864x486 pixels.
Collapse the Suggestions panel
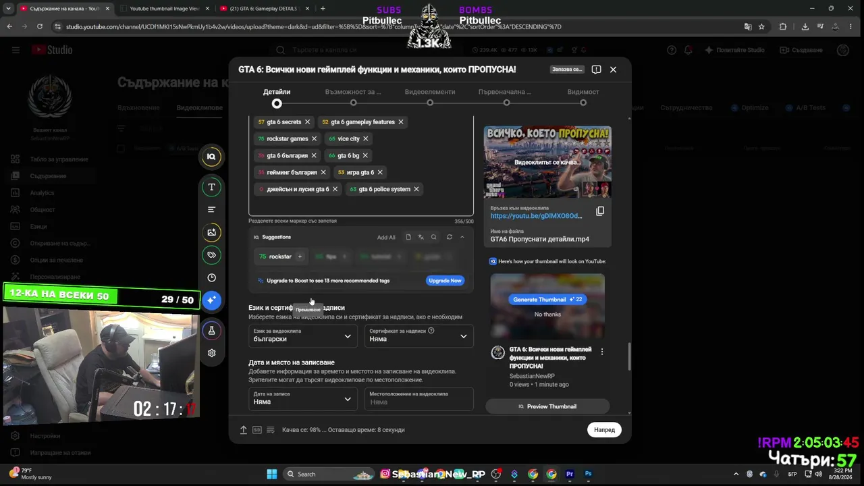point(462,238)
